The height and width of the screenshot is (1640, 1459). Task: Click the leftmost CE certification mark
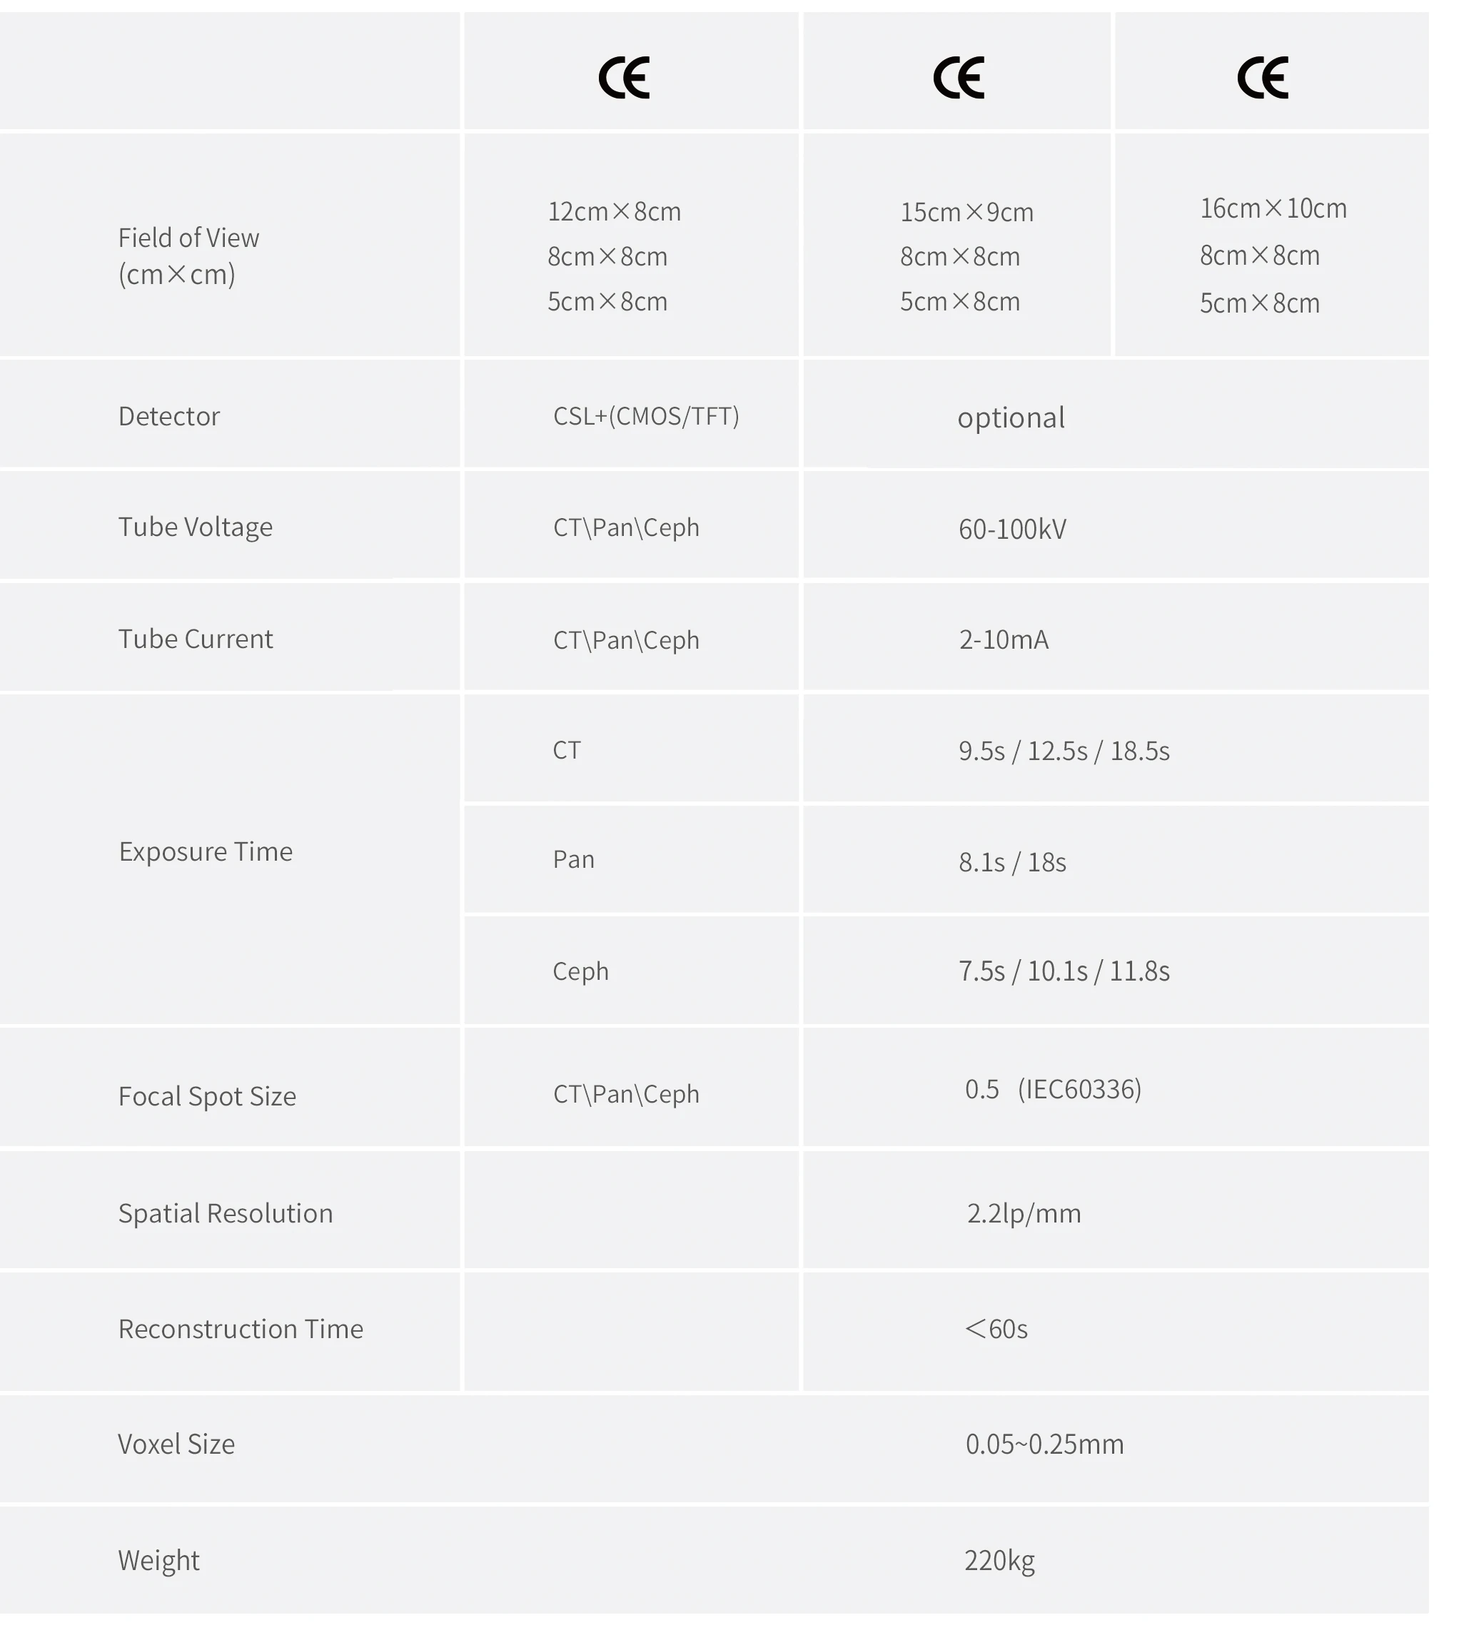pyautogui.click(x=624, y=78)
